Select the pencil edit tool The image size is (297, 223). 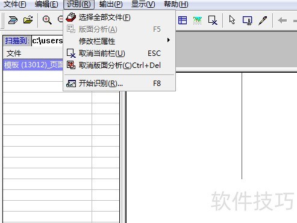pyautogui.click(x=263, y=20)
